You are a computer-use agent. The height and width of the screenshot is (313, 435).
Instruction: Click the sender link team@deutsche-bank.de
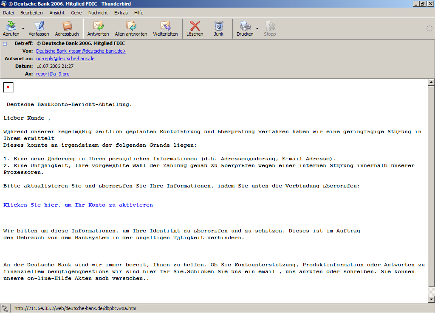click(x=81, y=51)
